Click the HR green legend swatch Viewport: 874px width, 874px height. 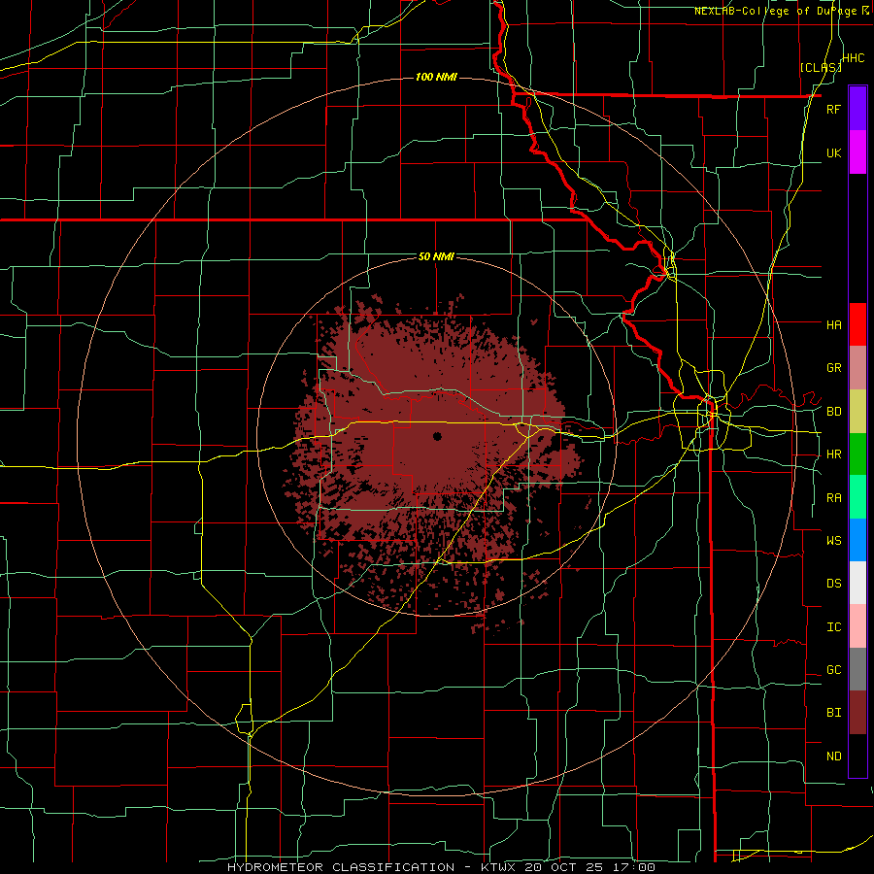(x=857, y=454)
